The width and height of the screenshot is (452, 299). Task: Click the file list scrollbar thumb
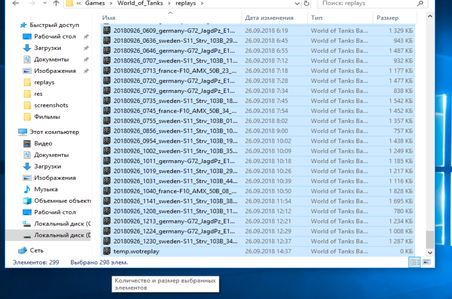click(x=430, y=239)
